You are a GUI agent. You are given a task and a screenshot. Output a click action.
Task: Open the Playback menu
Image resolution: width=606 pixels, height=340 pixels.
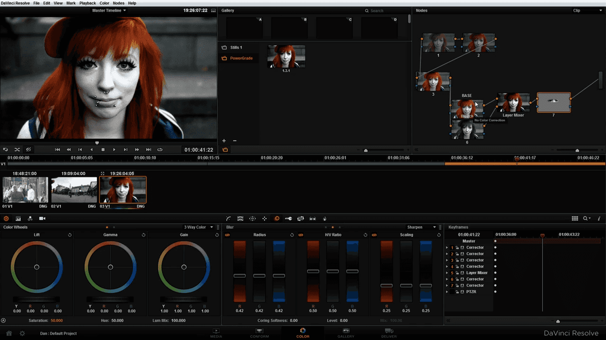[88, 3]
